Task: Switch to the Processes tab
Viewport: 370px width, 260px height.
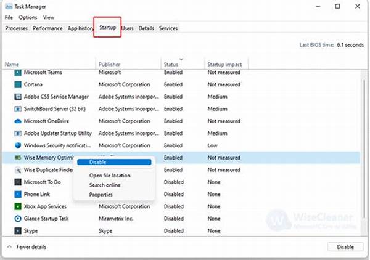Action: tap(16, 28)
